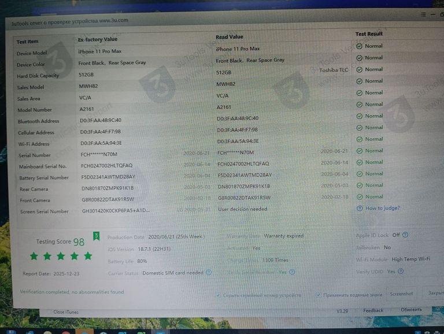Screen dimensions: 444x334
Task: Click help icon next to Verify UDID
Action: coord(401,271)
